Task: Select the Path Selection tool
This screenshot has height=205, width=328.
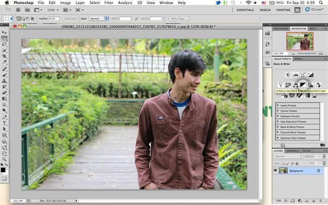Action: 4,129
